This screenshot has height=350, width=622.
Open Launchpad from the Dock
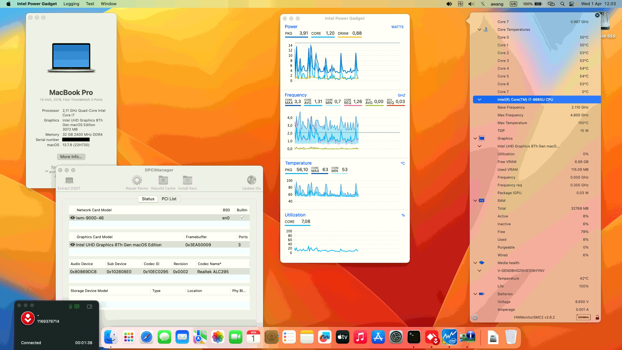point(129,337)
